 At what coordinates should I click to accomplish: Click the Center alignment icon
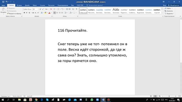click(57, 13)
